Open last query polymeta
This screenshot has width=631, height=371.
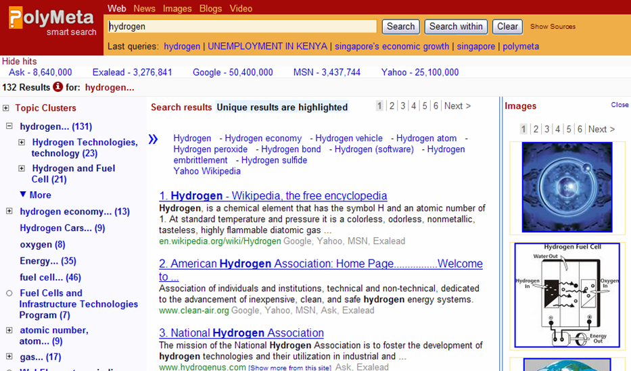coord(521,46)
